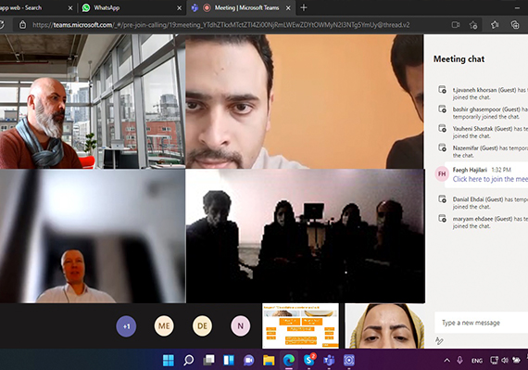
Task: Switch to the WhatsApp tab
Action: pyautogui.click(x=132, y=7)
